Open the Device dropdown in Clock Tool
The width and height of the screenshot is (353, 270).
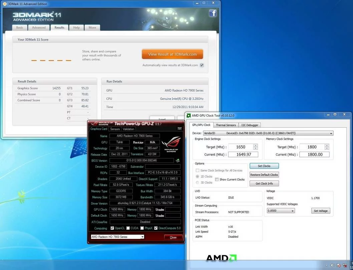(x=330, y=133)
